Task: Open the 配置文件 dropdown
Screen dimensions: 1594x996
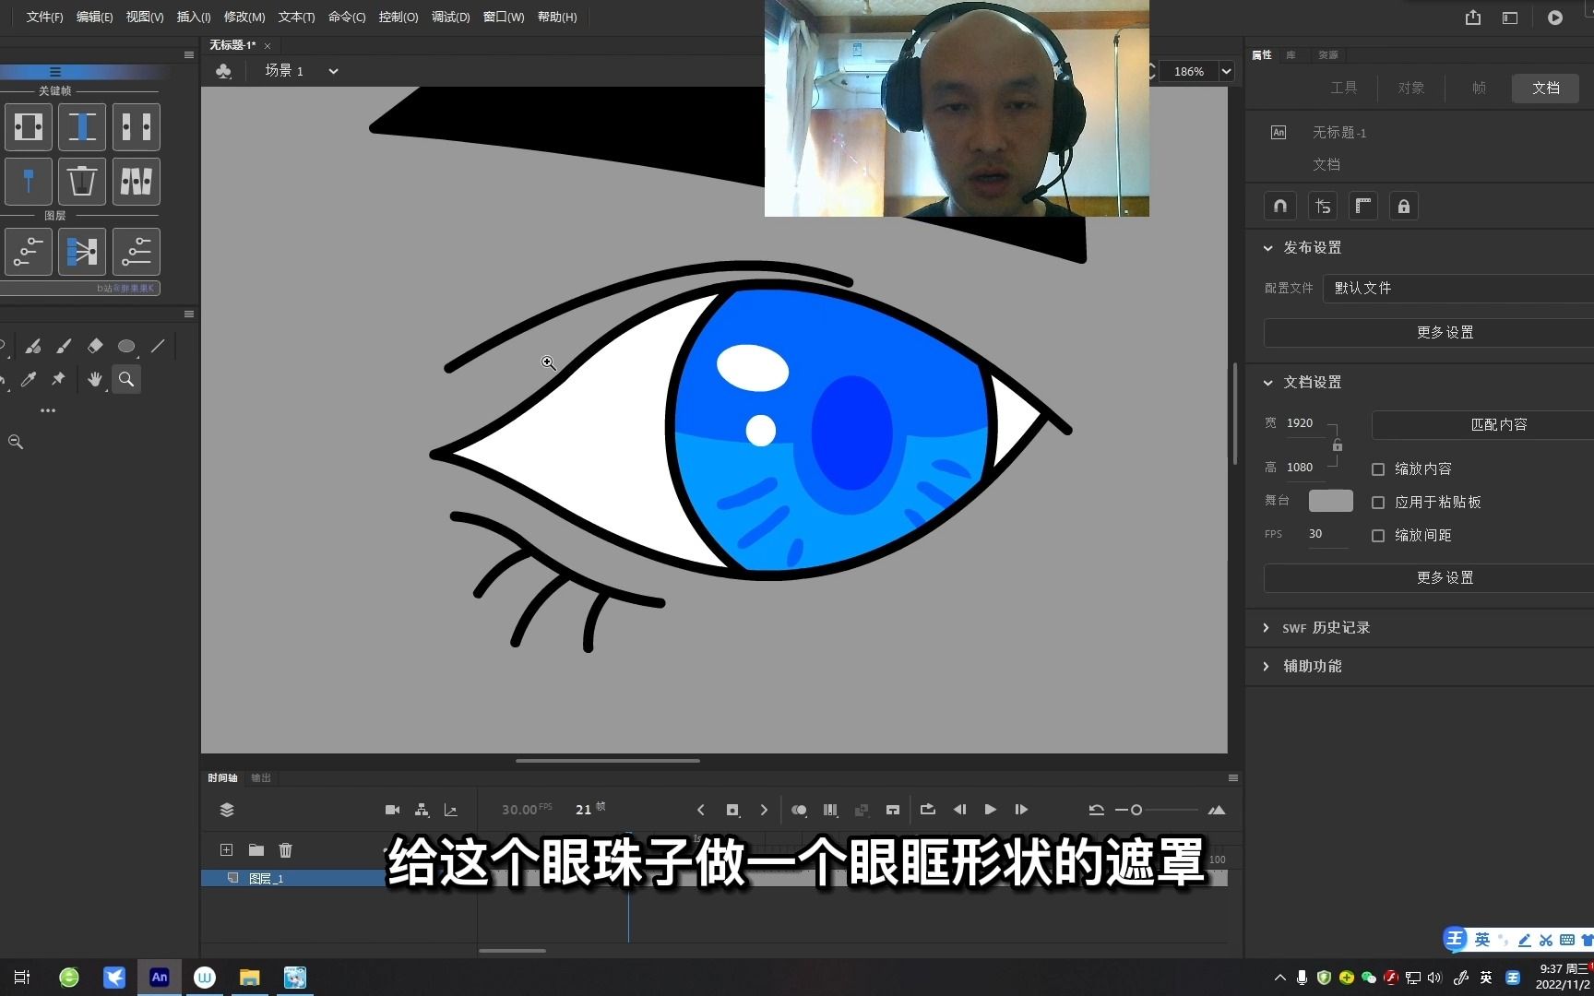Action: click(x=1458, y=289)
